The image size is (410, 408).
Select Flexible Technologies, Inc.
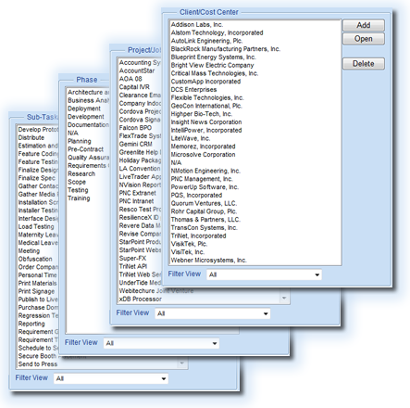point(207,97)
